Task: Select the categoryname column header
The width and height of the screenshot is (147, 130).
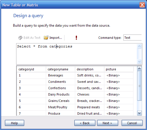Action: click(x=61, y=69)
